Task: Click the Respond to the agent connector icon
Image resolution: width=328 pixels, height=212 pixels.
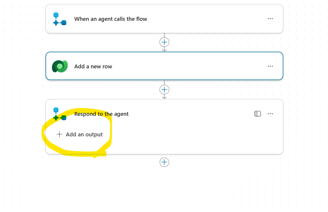Action: click(x=60, y=114)
